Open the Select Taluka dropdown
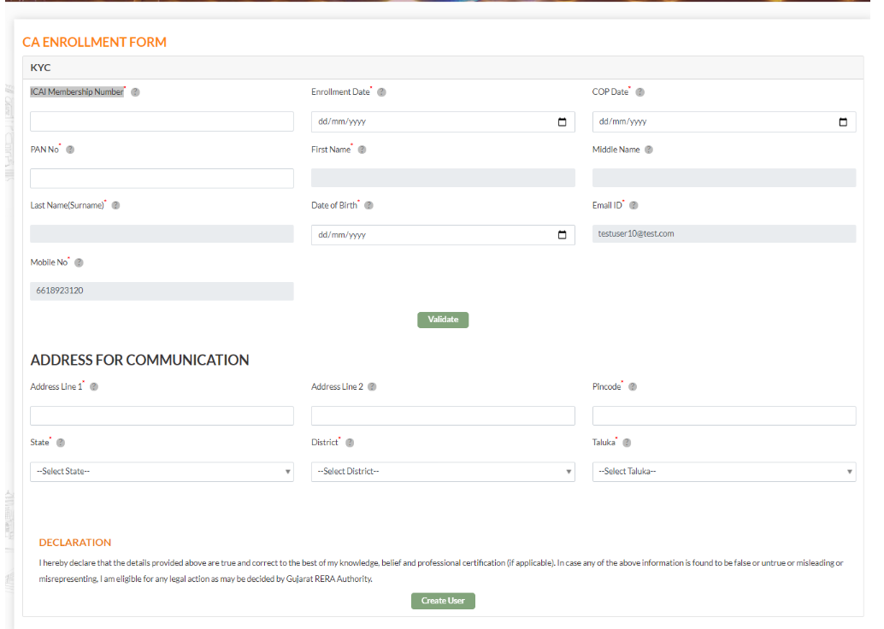This screenshot has height=629, width=884. click(724, 472)
